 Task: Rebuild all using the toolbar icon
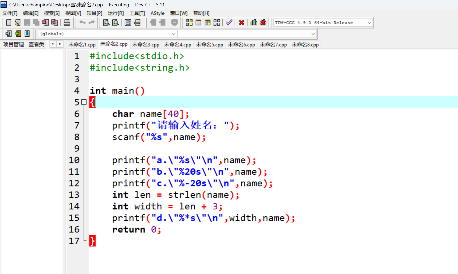tap(217, 23)
